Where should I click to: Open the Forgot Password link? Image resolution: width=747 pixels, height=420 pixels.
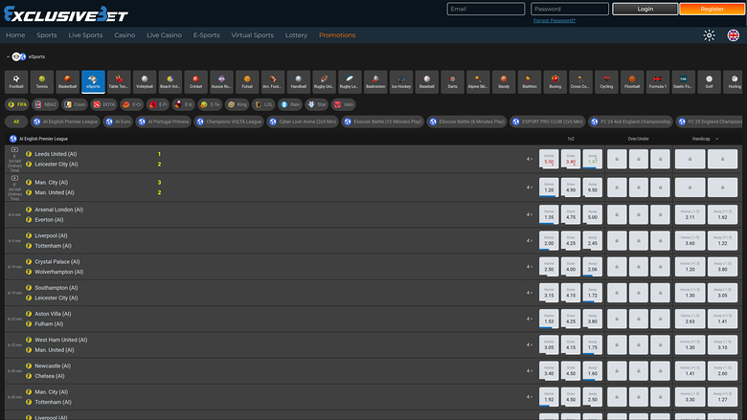pyautogui.click(x=555, y=20)
